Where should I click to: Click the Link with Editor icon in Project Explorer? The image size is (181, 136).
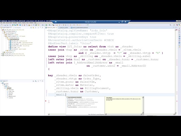click(33, 28)
